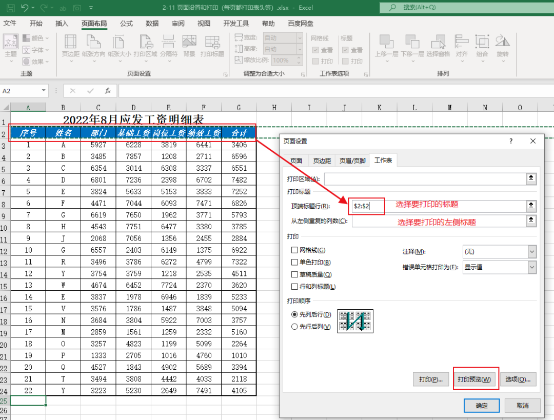
Task: Click the camera screenshot icon in quick access
Action: (x=77, y=8)
